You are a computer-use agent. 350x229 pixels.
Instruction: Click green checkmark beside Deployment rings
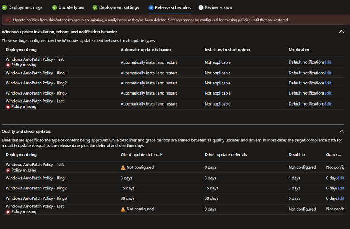(4, 7)
